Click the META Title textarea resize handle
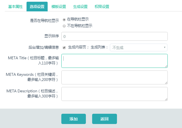The width and height of the screenshot is (182, 128). click(x=166, y=66)
